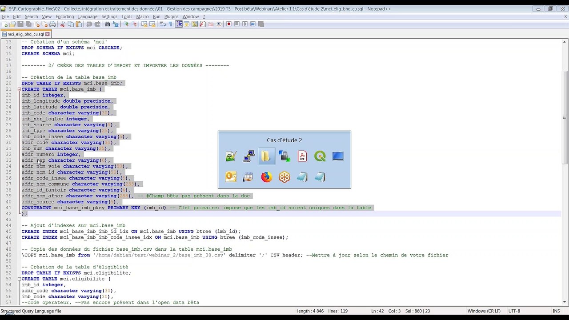Toggle show all characters pilcrow icon
This screenshot has width=569, height=320.
(x=170, y=24)
